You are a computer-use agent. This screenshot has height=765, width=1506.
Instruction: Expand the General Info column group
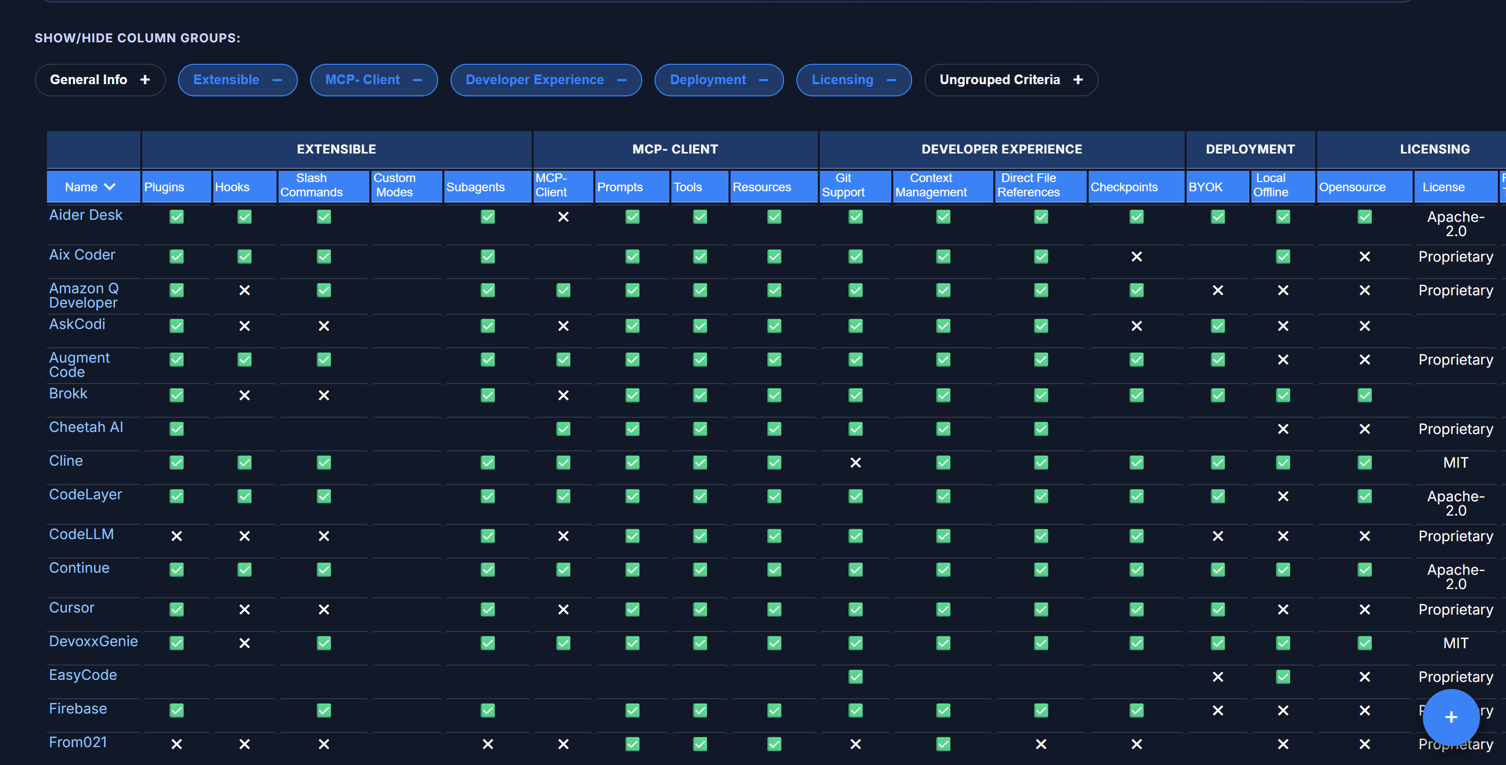(x=99, y=80)
